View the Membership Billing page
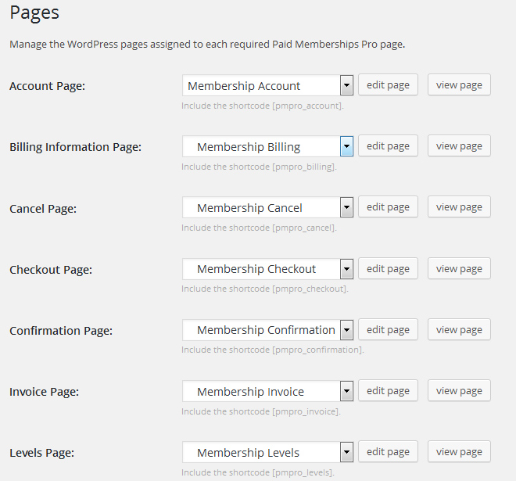The width and height of the screenshot is (516, 481). 459,145
